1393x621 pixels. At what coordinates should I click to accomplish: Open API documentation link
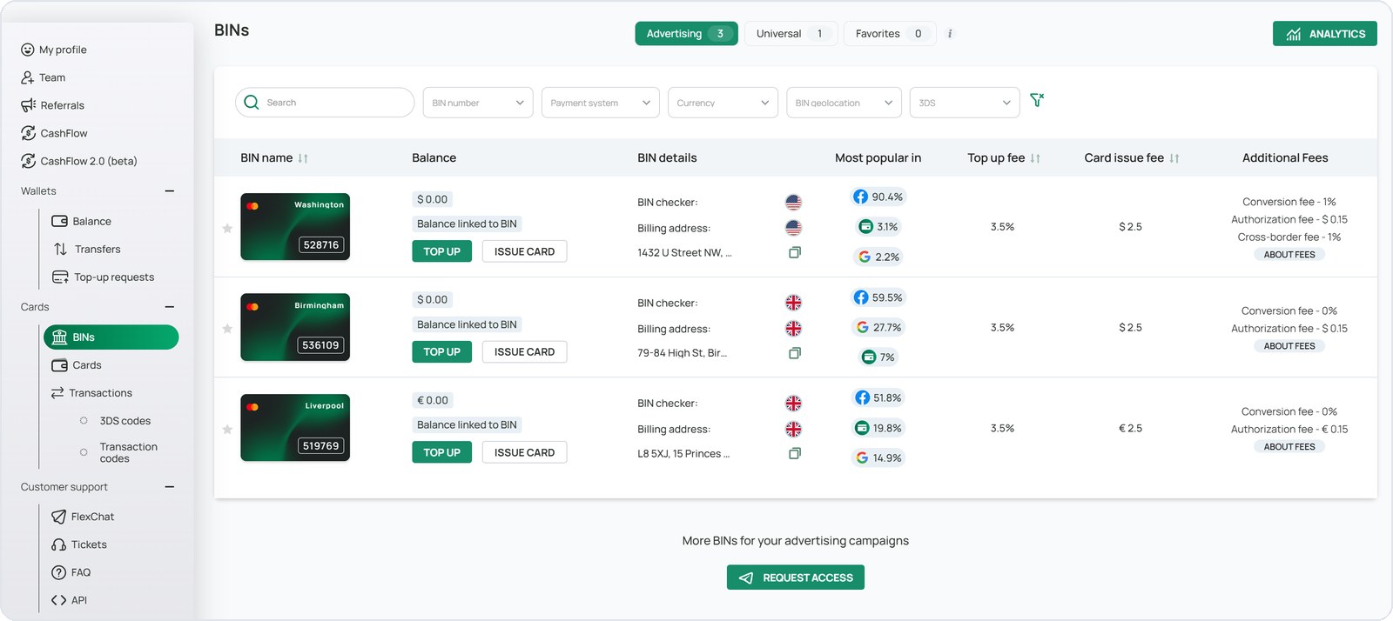coord(70,600)
